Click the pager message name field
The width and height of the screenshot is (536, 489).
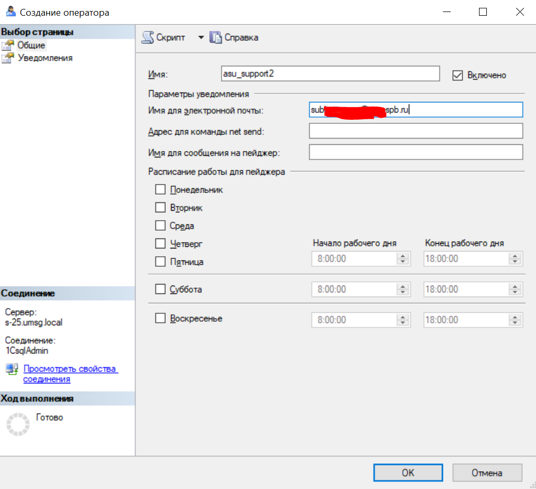pyautogui.click(x=416, y=152)
